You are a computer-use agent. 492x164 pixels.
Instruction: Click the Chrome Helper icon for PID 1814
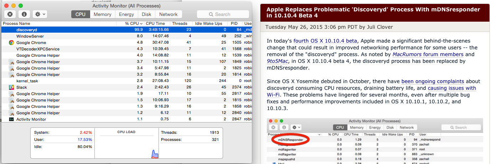(x=11, y=75)
